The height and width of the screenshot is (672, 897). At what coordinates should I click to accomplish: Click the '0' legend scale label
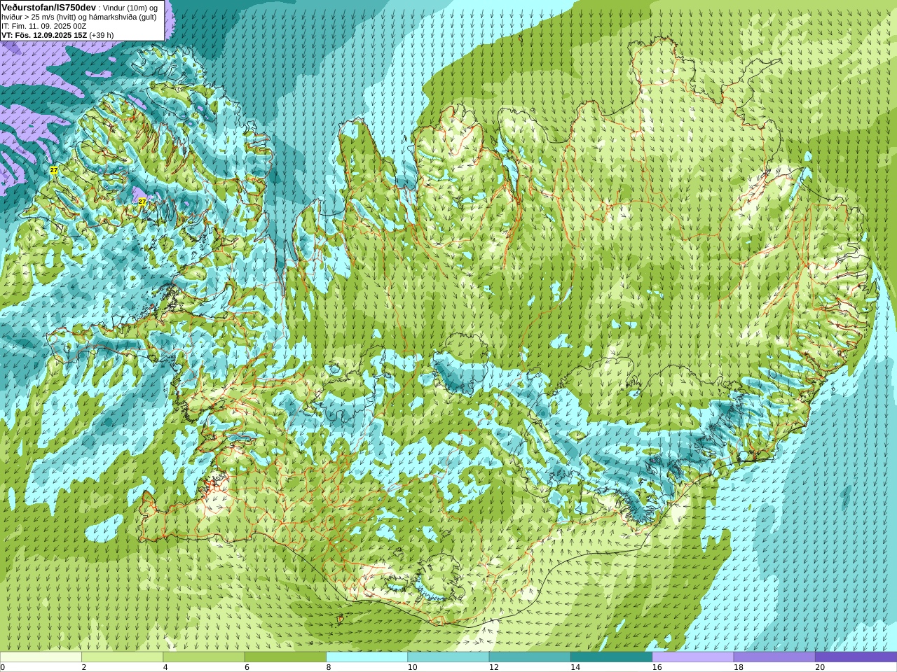tap(3, 668)
